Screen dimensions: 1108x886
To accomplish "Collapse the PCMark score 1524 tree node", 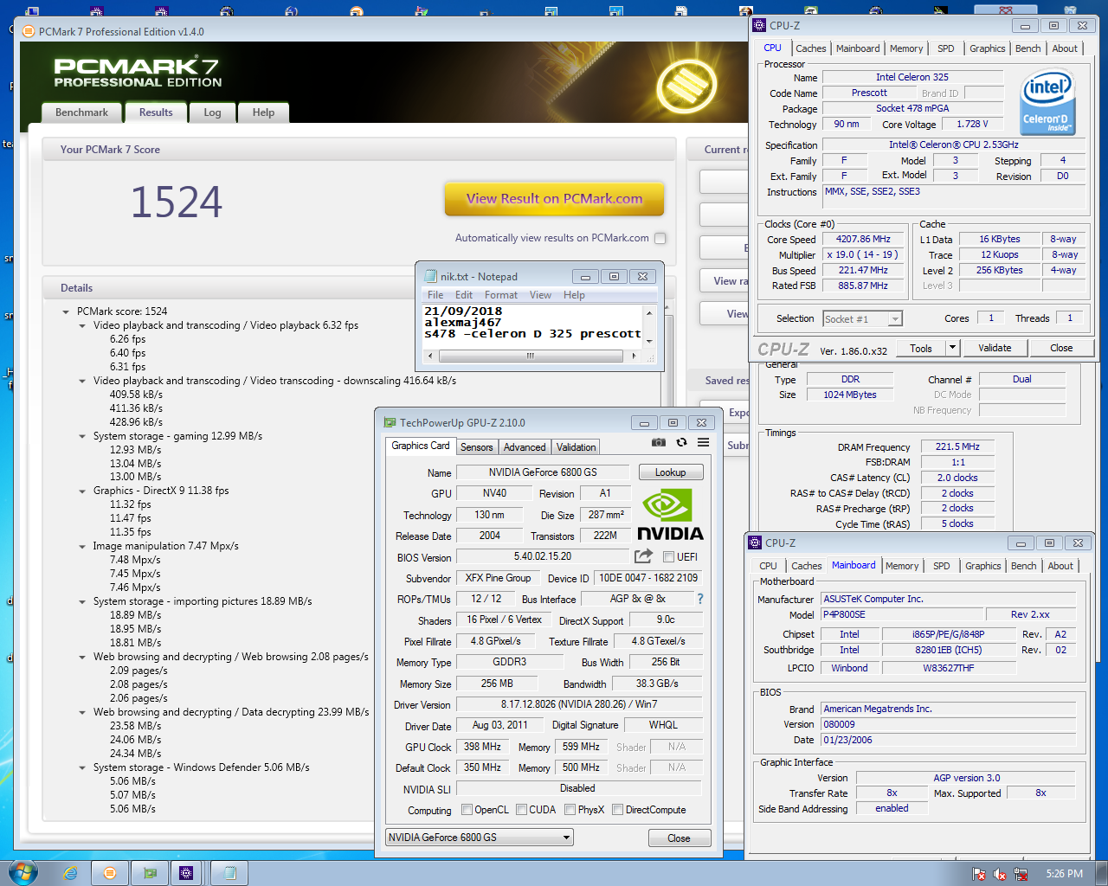I will tap(66, 311).
